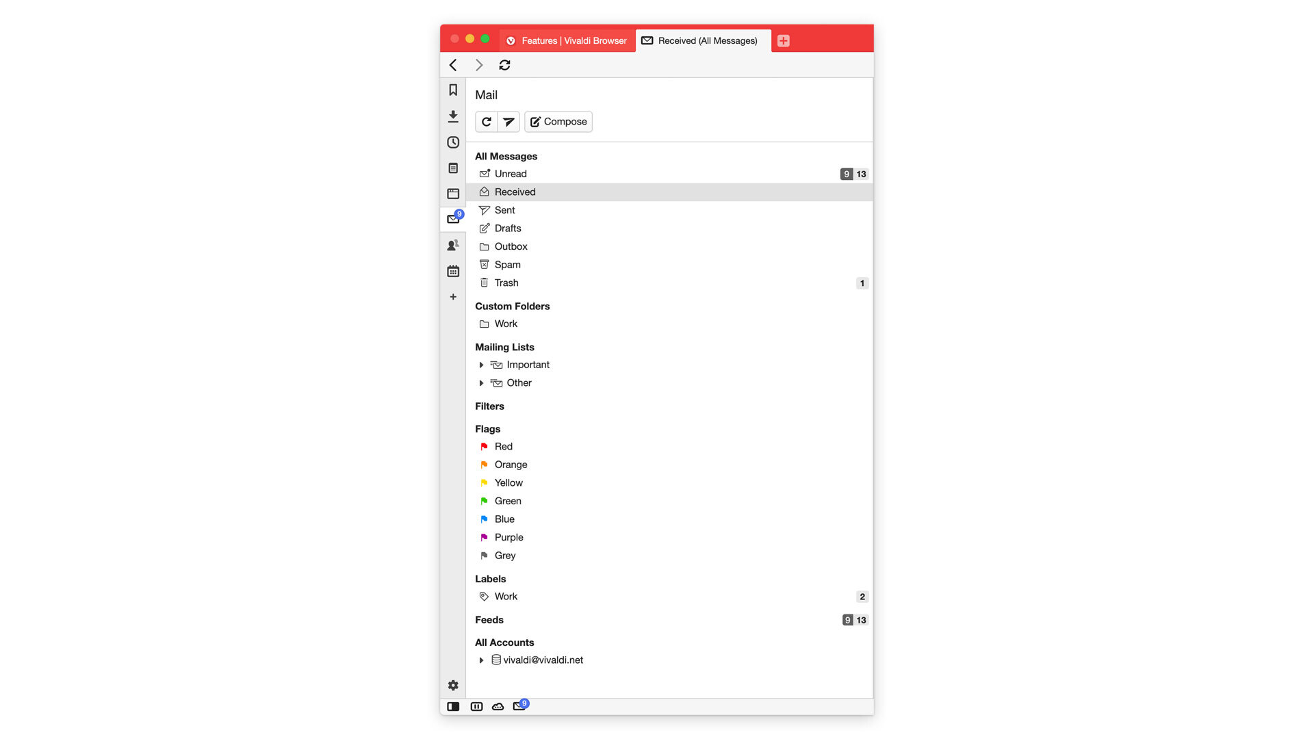Expand the Important mailing list
Screen dimensions: 1314x739
pos(481,365)
